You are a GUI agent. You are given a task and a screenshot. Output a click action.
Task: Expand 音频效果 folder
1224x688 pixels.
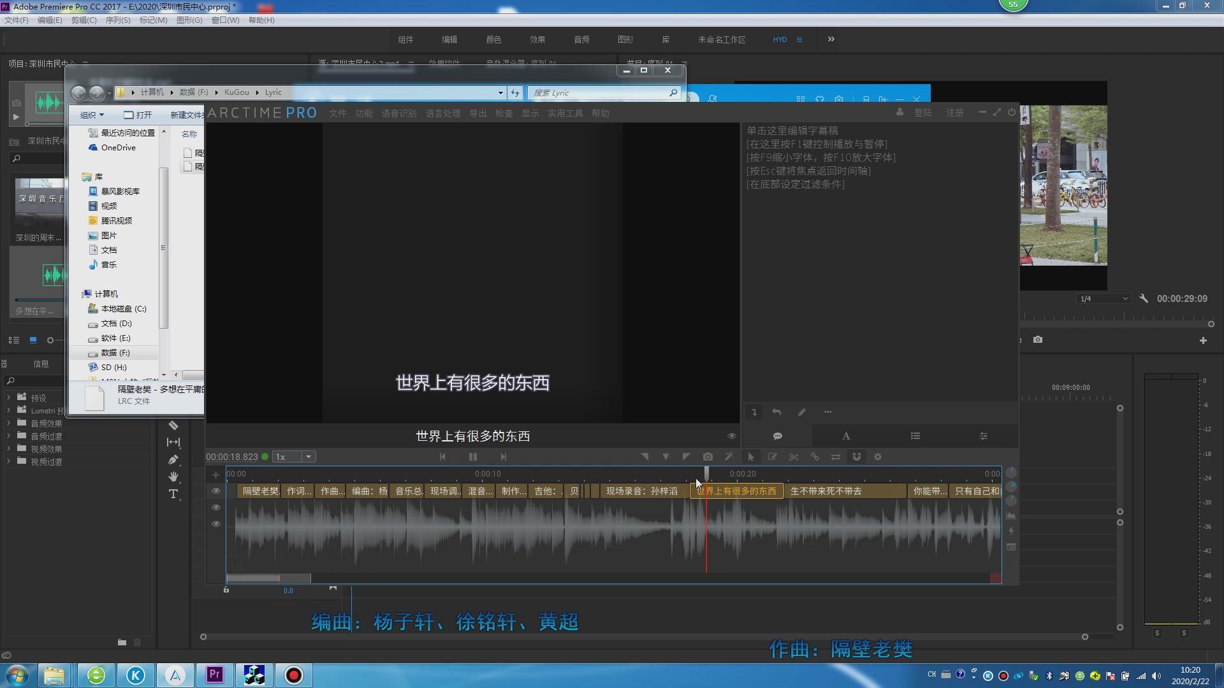coord(8,423)
